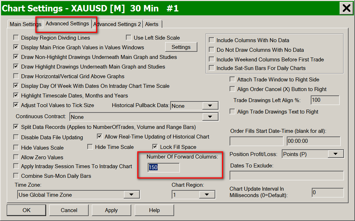Click the Number Of Forward Columns field
The image size is (355, 221).
(x=163, y=167)
